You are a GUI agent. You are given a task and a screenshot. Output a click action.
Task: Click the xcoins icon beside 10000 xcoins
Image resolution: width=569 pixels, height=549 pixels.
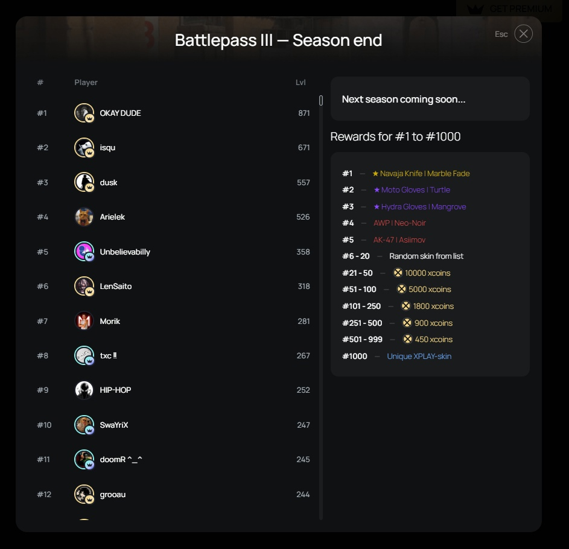(x=398, y=273)
